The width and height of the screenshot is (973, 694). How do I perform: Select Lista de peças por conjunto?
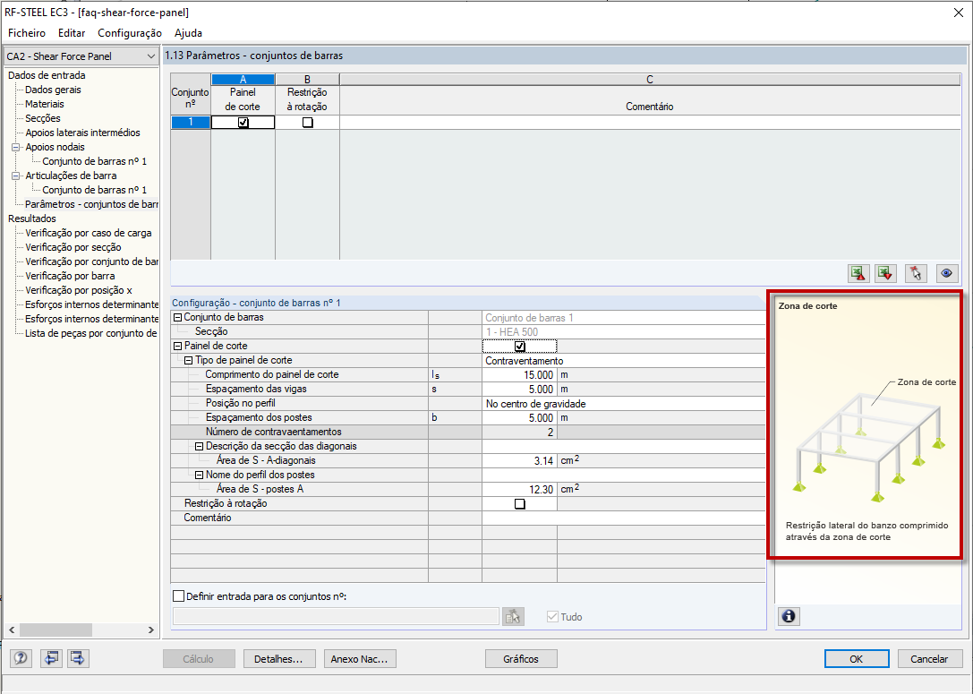click(x=90, y=333)
